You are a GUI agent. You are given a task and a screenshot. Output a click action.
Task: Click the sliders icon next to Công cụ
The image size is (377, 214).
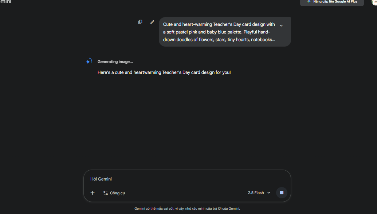tap(106, 193)
